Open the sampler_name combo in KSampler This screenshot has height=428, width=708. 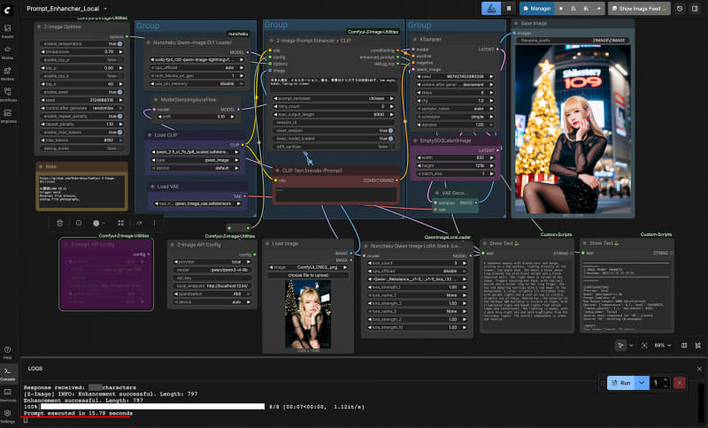pyautogui.click(x=455, y=109)
